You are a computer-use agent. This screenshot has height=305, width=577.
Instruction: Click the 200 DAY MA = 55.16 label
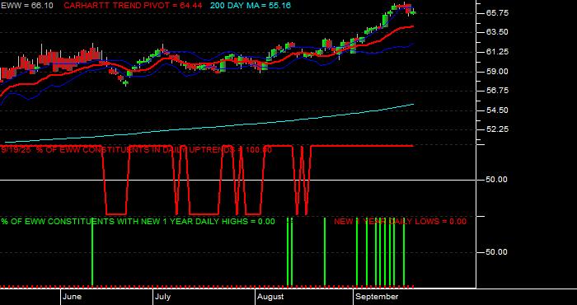251,6
